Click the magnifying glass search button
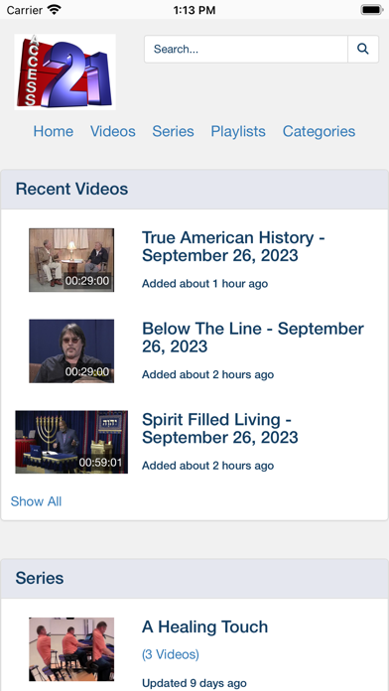 (363, 49)
